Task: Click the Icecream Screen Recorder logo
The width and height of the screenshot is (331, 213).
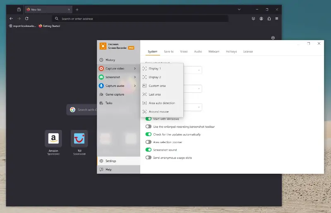Action: tap(103, 46)
